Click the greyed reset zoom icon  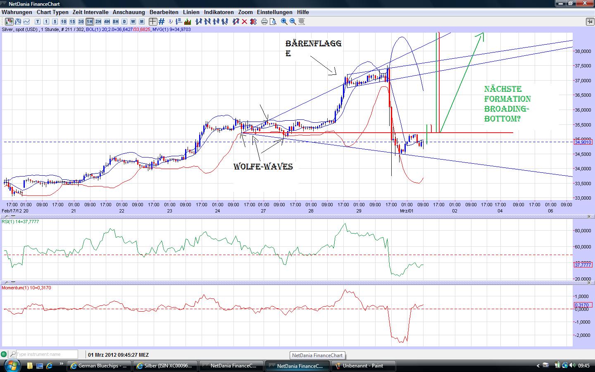[302, 21]
